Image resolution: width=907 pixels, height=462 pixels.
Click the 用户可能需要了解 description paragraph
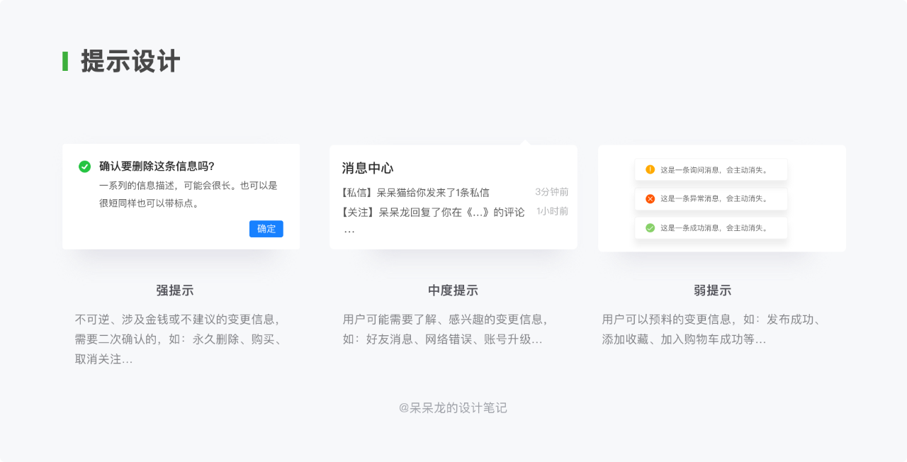coord(447,329)
